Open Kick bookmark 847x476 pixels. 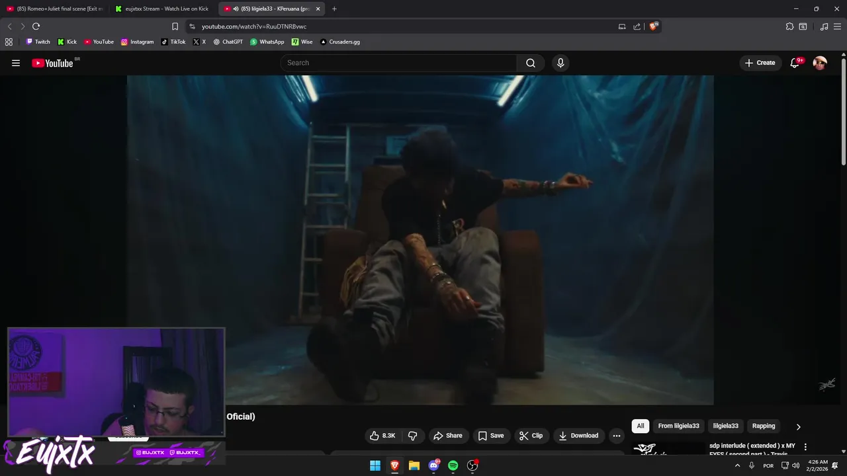[x=67, y=42]
